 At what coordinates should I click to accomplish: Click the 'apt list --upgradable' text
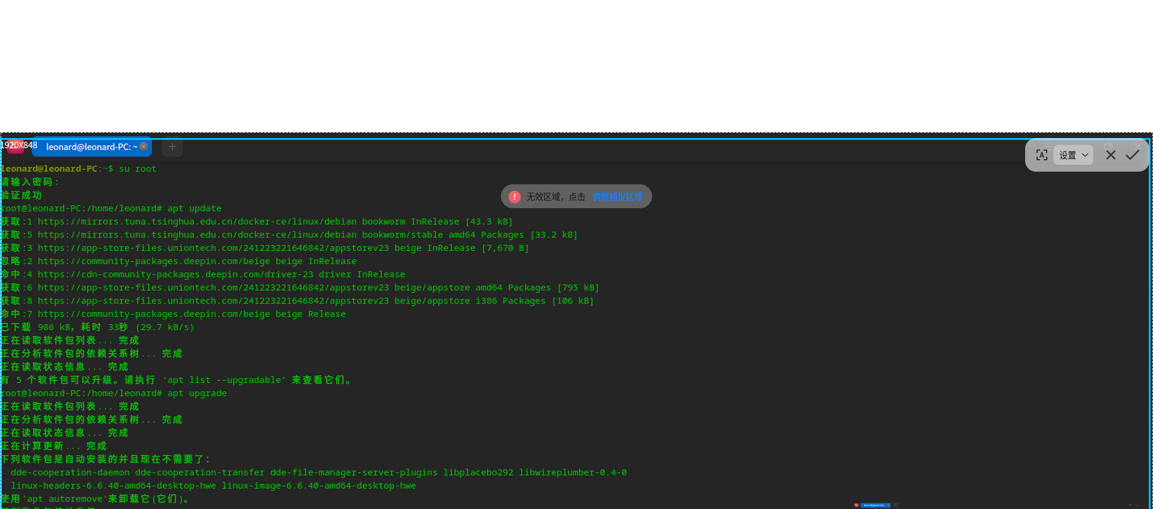tap(224, 380)
